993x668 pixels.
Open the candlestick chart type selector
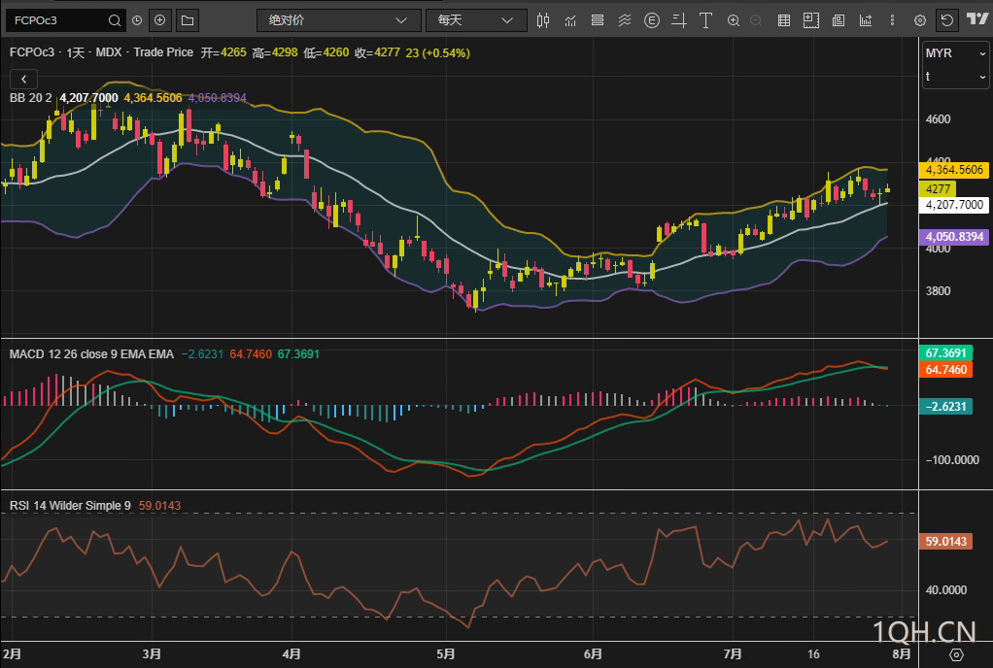(x=543, y=19)
